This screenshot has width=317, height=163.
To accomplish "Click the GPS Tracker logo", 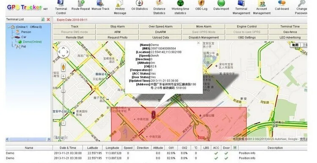I will click(27, 8).
